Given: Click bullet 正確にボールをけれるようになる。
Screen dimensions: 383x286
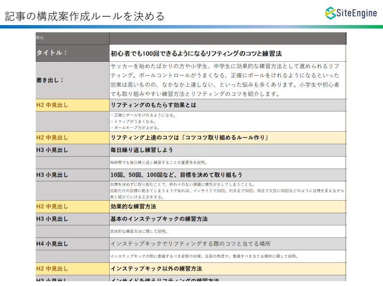Looking at the screenshot, I should click(x=143, y=115).
